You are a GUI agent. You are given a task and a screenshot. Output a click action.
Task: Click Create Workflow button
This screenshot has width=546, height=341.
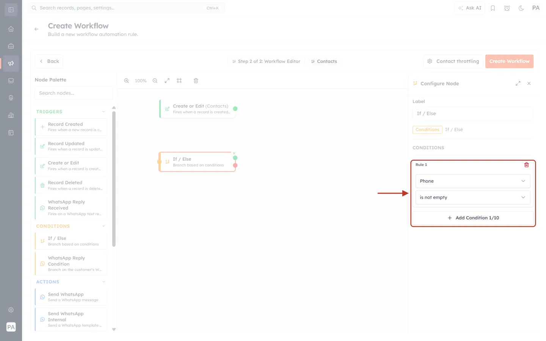click(x=509, y=61)
